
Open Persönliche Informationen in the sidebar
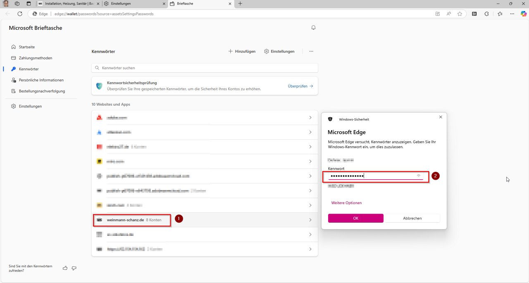coord(41,80)
